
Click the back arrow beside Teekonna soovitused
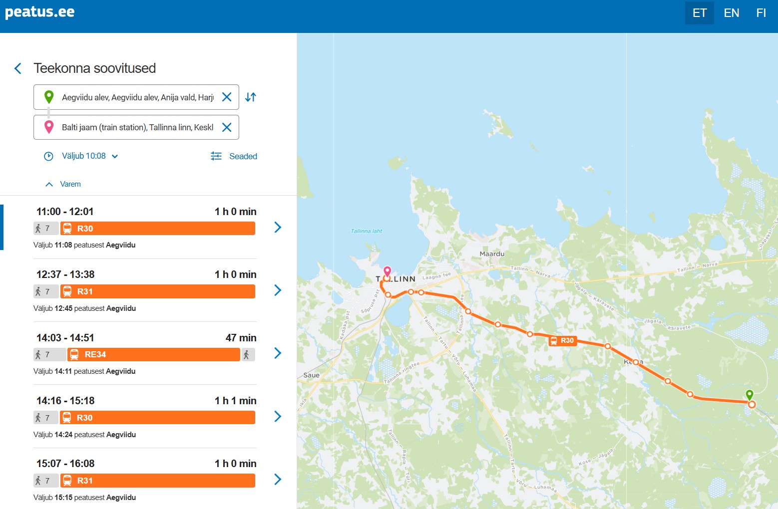(x=18, y=68)
